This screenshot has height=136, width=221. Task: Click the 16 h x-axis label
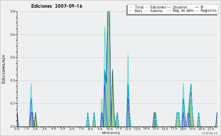tap(165, 129)
